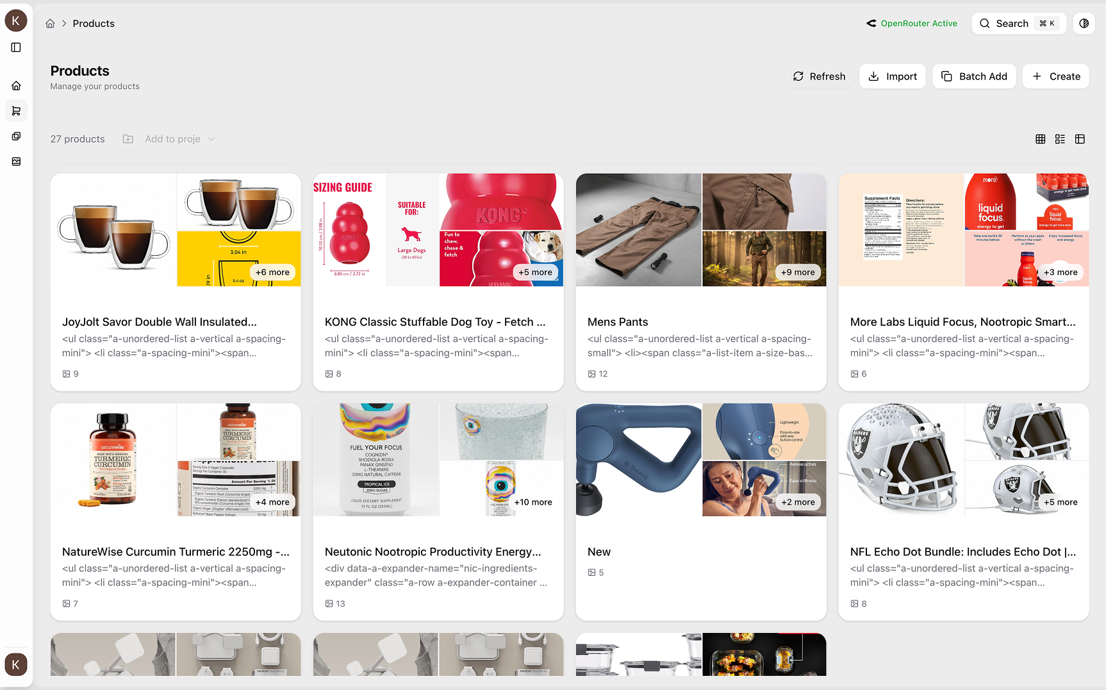Switch to the table layout view
The image size is (1106, 690).
(x=1080, y=139)
